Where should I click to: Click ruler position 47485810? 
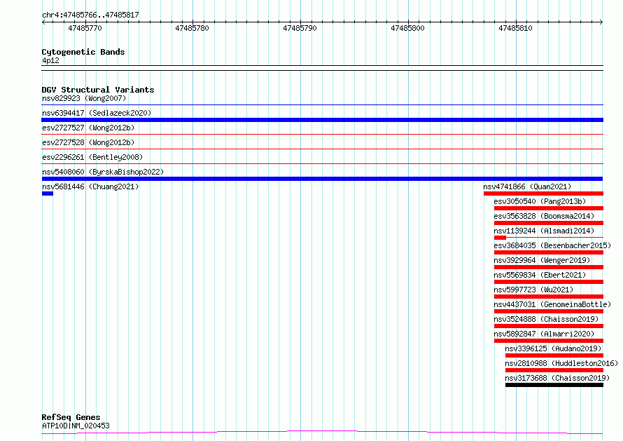(515, 28)
